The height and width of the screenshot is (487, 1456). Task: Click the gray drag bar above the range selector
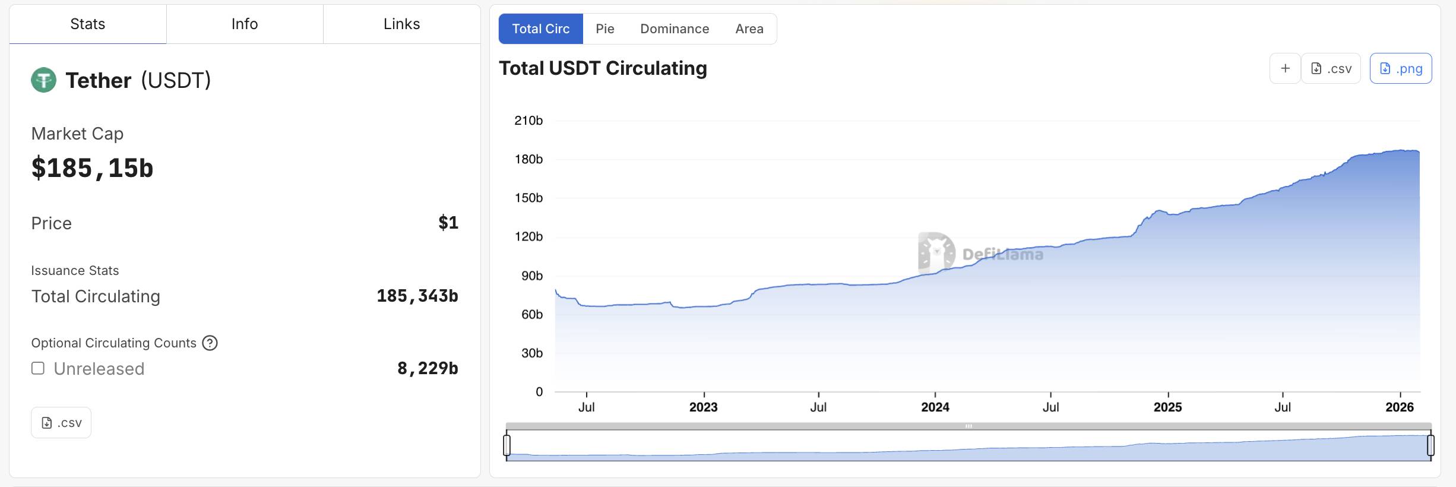968,426
